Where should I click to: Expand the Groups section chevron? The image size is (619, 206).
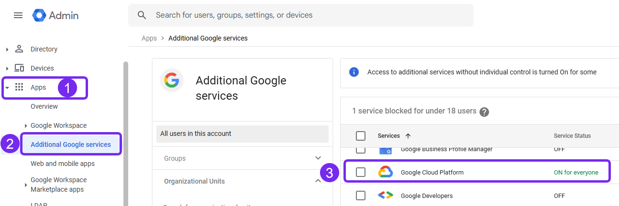pos(318,158)
